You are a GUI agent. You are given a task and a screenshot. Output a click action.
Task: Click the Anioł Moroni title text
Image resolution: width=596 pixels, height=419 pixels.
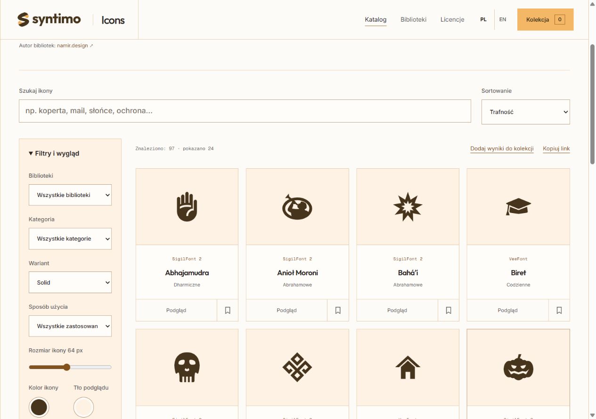(297, 273)
